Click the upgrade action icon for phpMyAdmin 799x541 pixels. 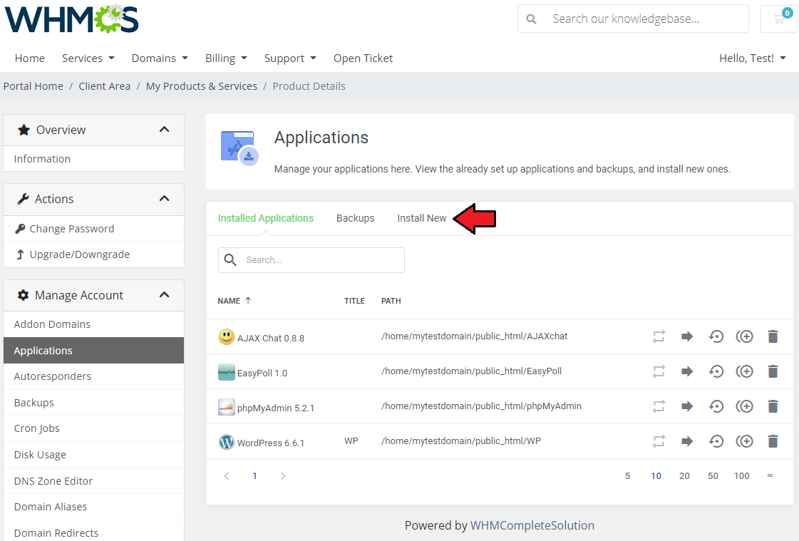pos(659,406)
